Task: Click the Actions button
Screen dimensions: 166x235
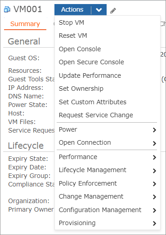Action: pos(72,10)
